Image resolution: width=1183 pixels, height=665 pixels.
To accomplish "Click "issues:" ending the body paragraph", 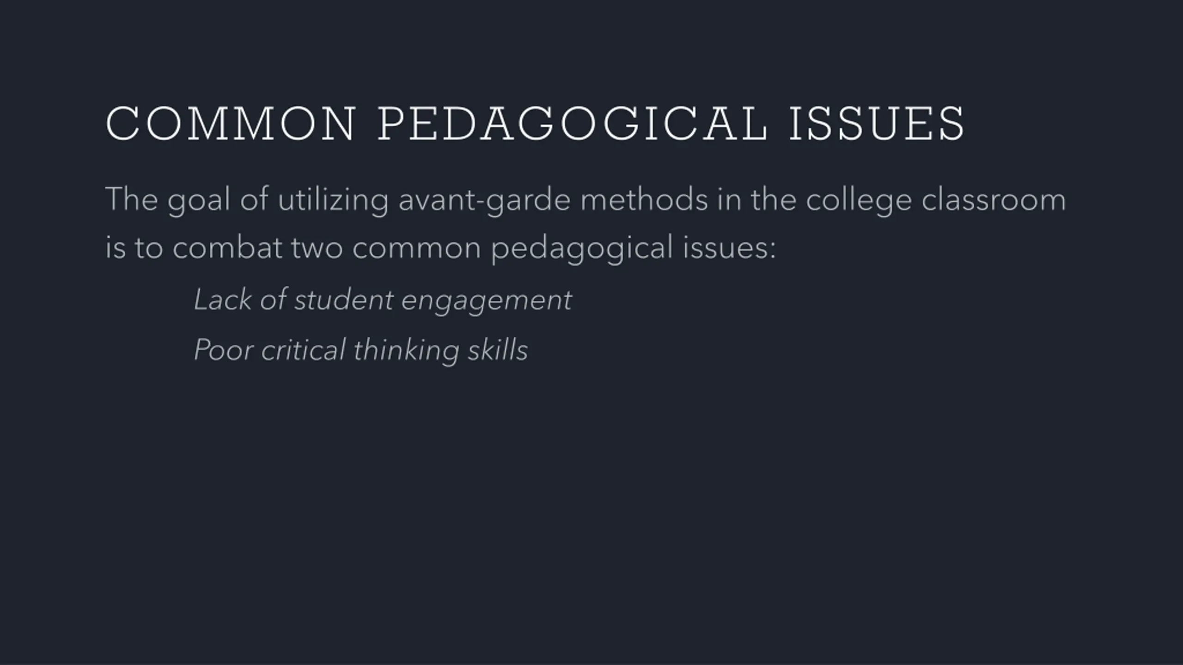I will (x=730, y=248).
